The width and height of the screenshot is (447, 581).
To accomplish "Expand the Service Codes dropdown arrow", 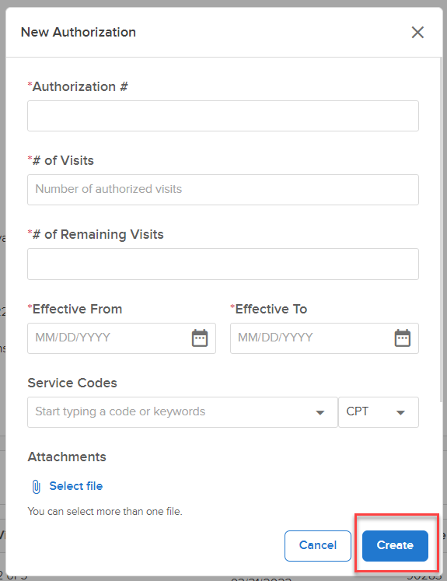I will coord(320,412).
